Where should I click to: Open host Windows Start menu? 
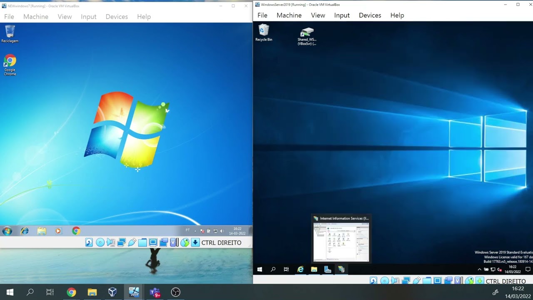(x=10, y=292)
